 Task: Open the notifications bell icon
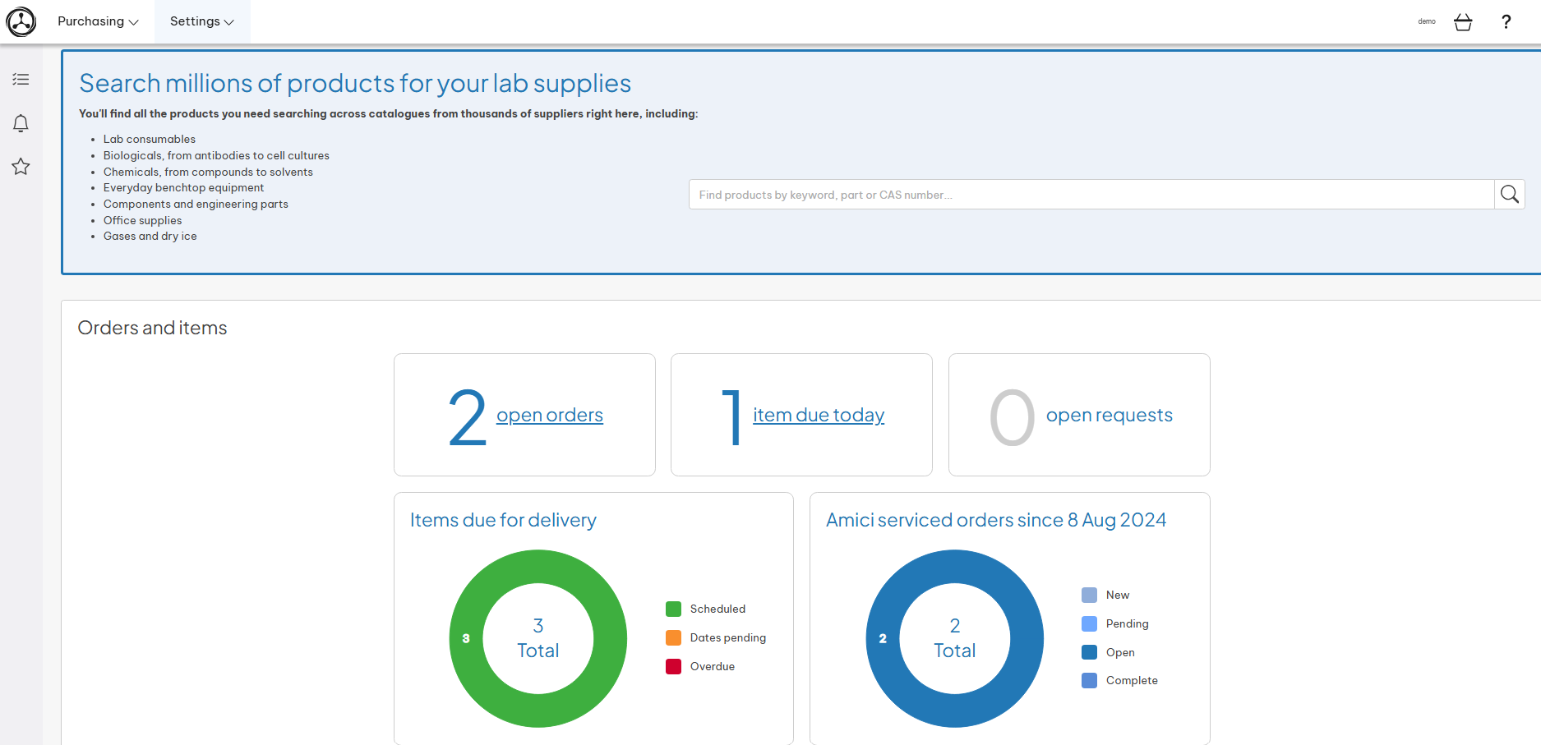(21, 123)
